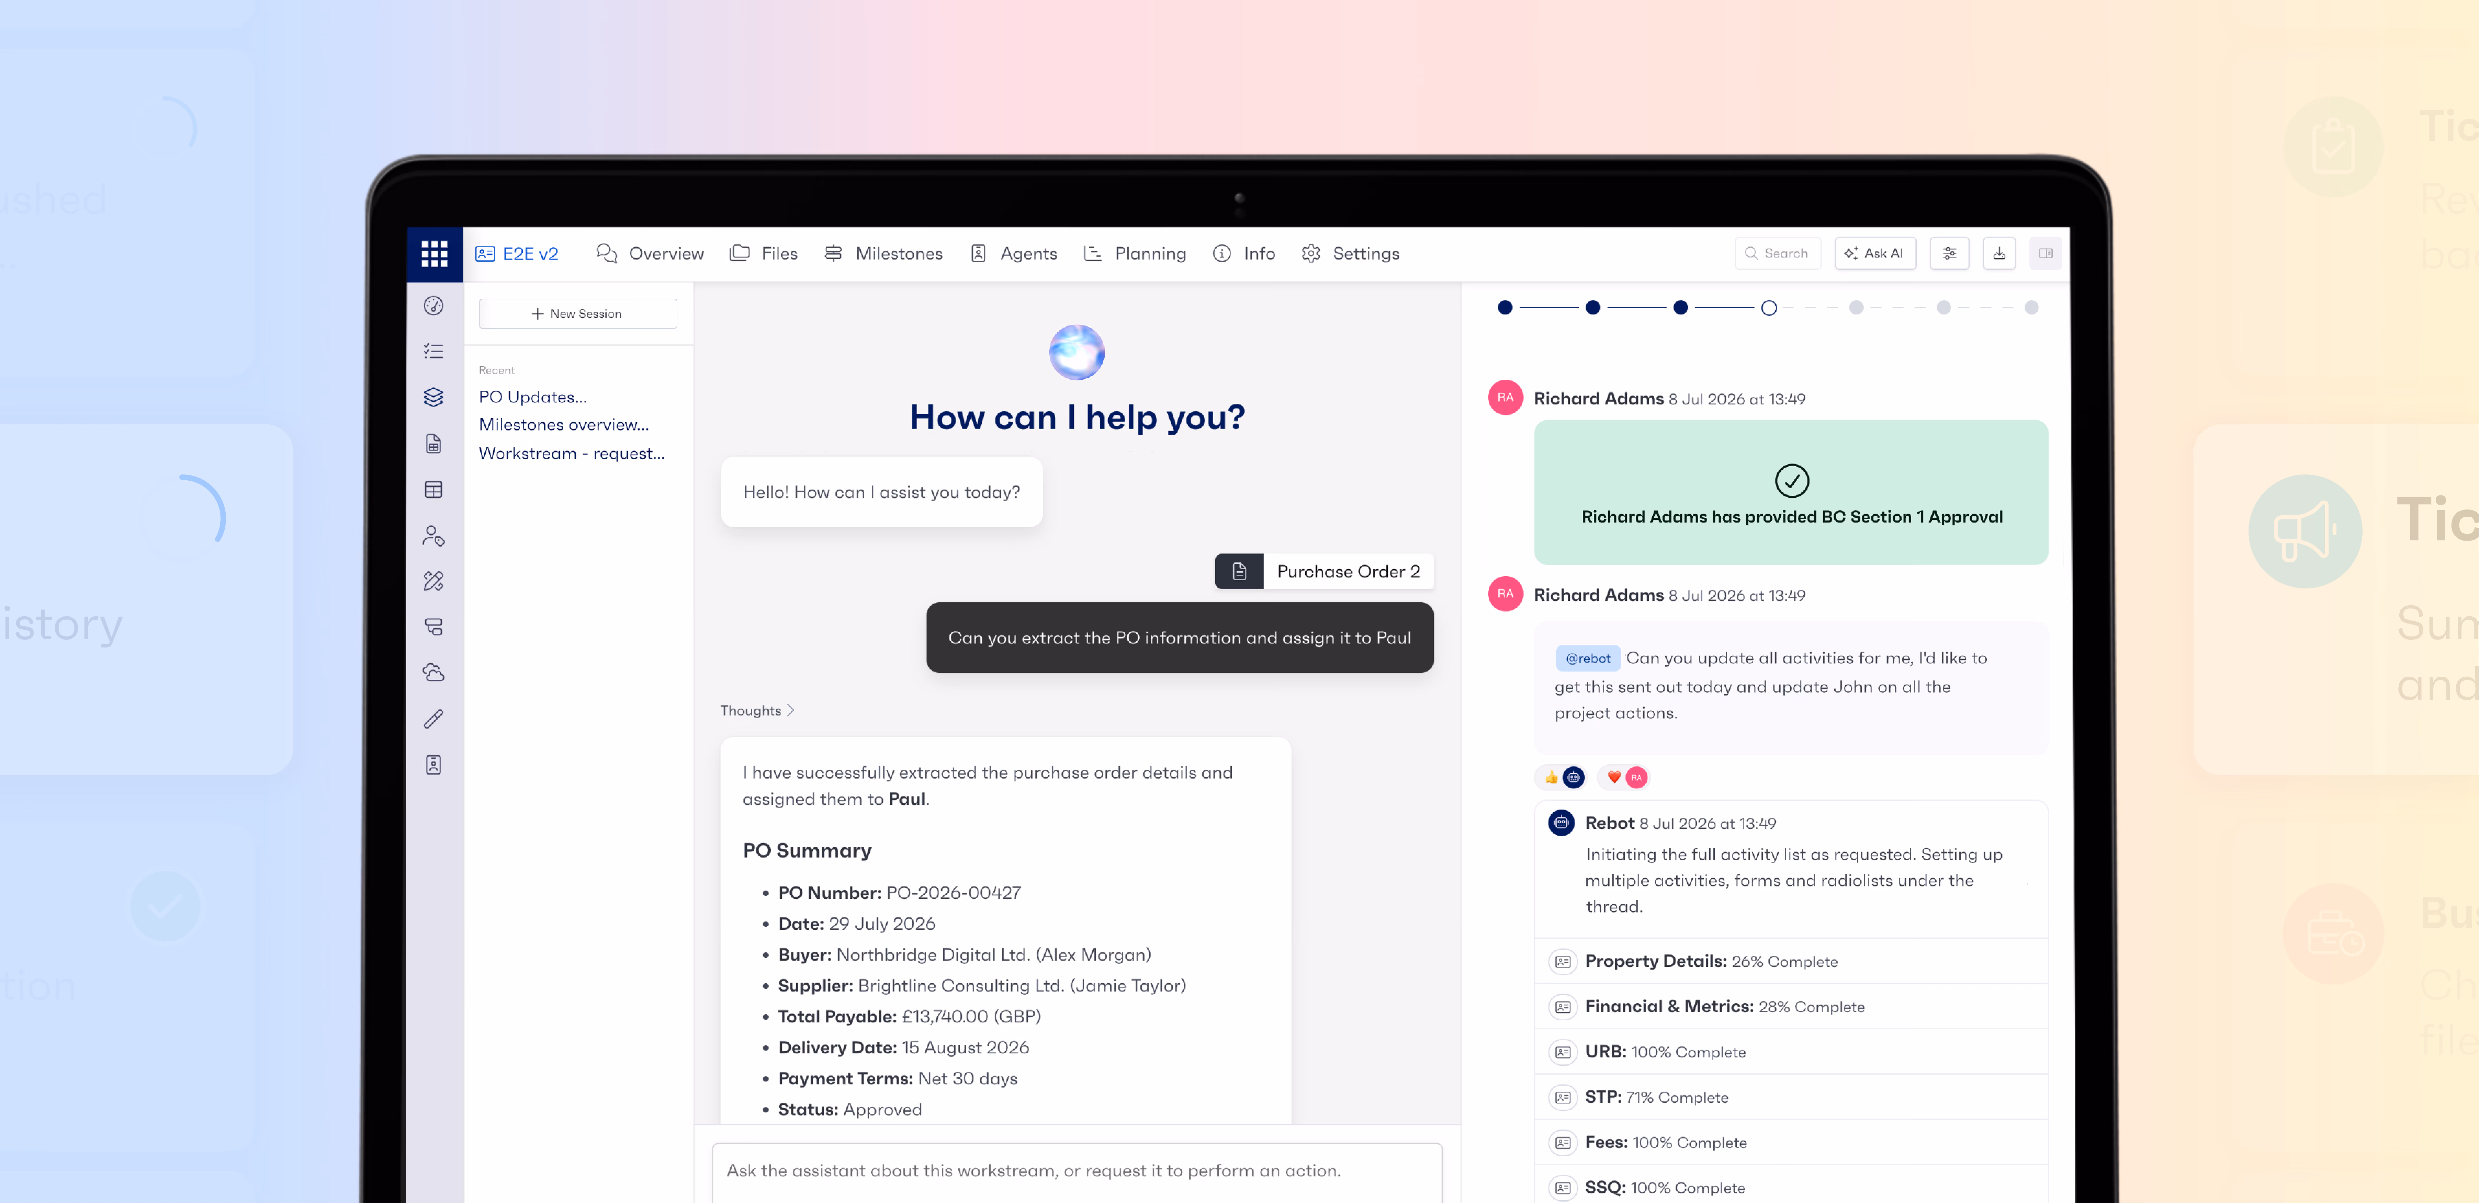This screenshot has height=1203, width=2479.
Task: Open the user roles sidebar icon
Action: 434,536
